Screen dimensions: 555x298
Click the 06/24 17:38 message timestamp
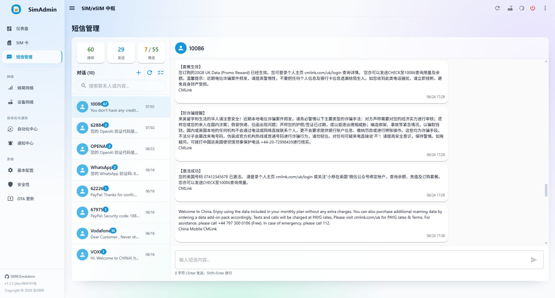(x=436, y=236)
